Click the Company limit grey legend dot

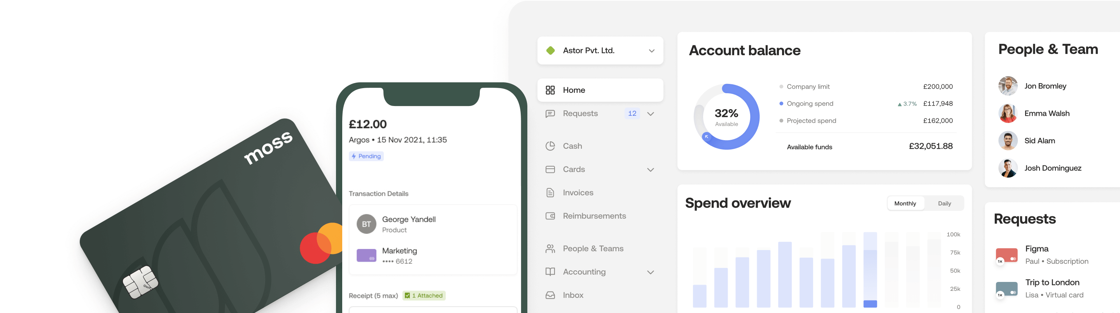coord(781,87)
